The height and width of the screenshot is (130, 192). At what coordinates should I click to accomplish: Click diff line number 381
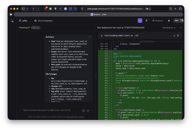[x=106, y=61]
